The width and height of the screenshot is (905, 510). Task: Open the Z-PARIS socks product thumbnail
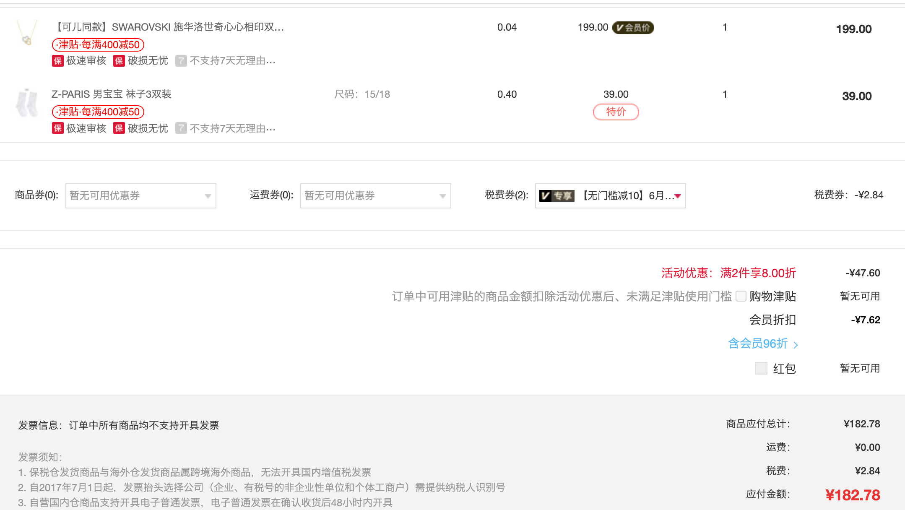point(27,102)
